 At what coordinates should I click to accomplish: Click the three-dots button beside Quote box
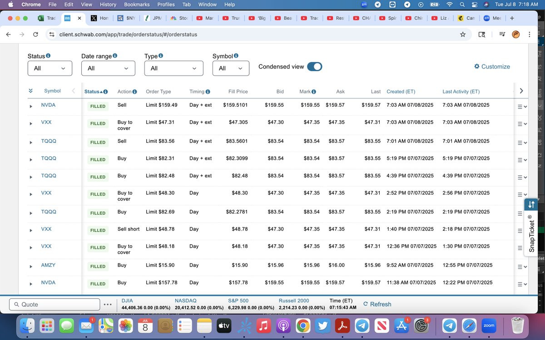click(107, 305)
